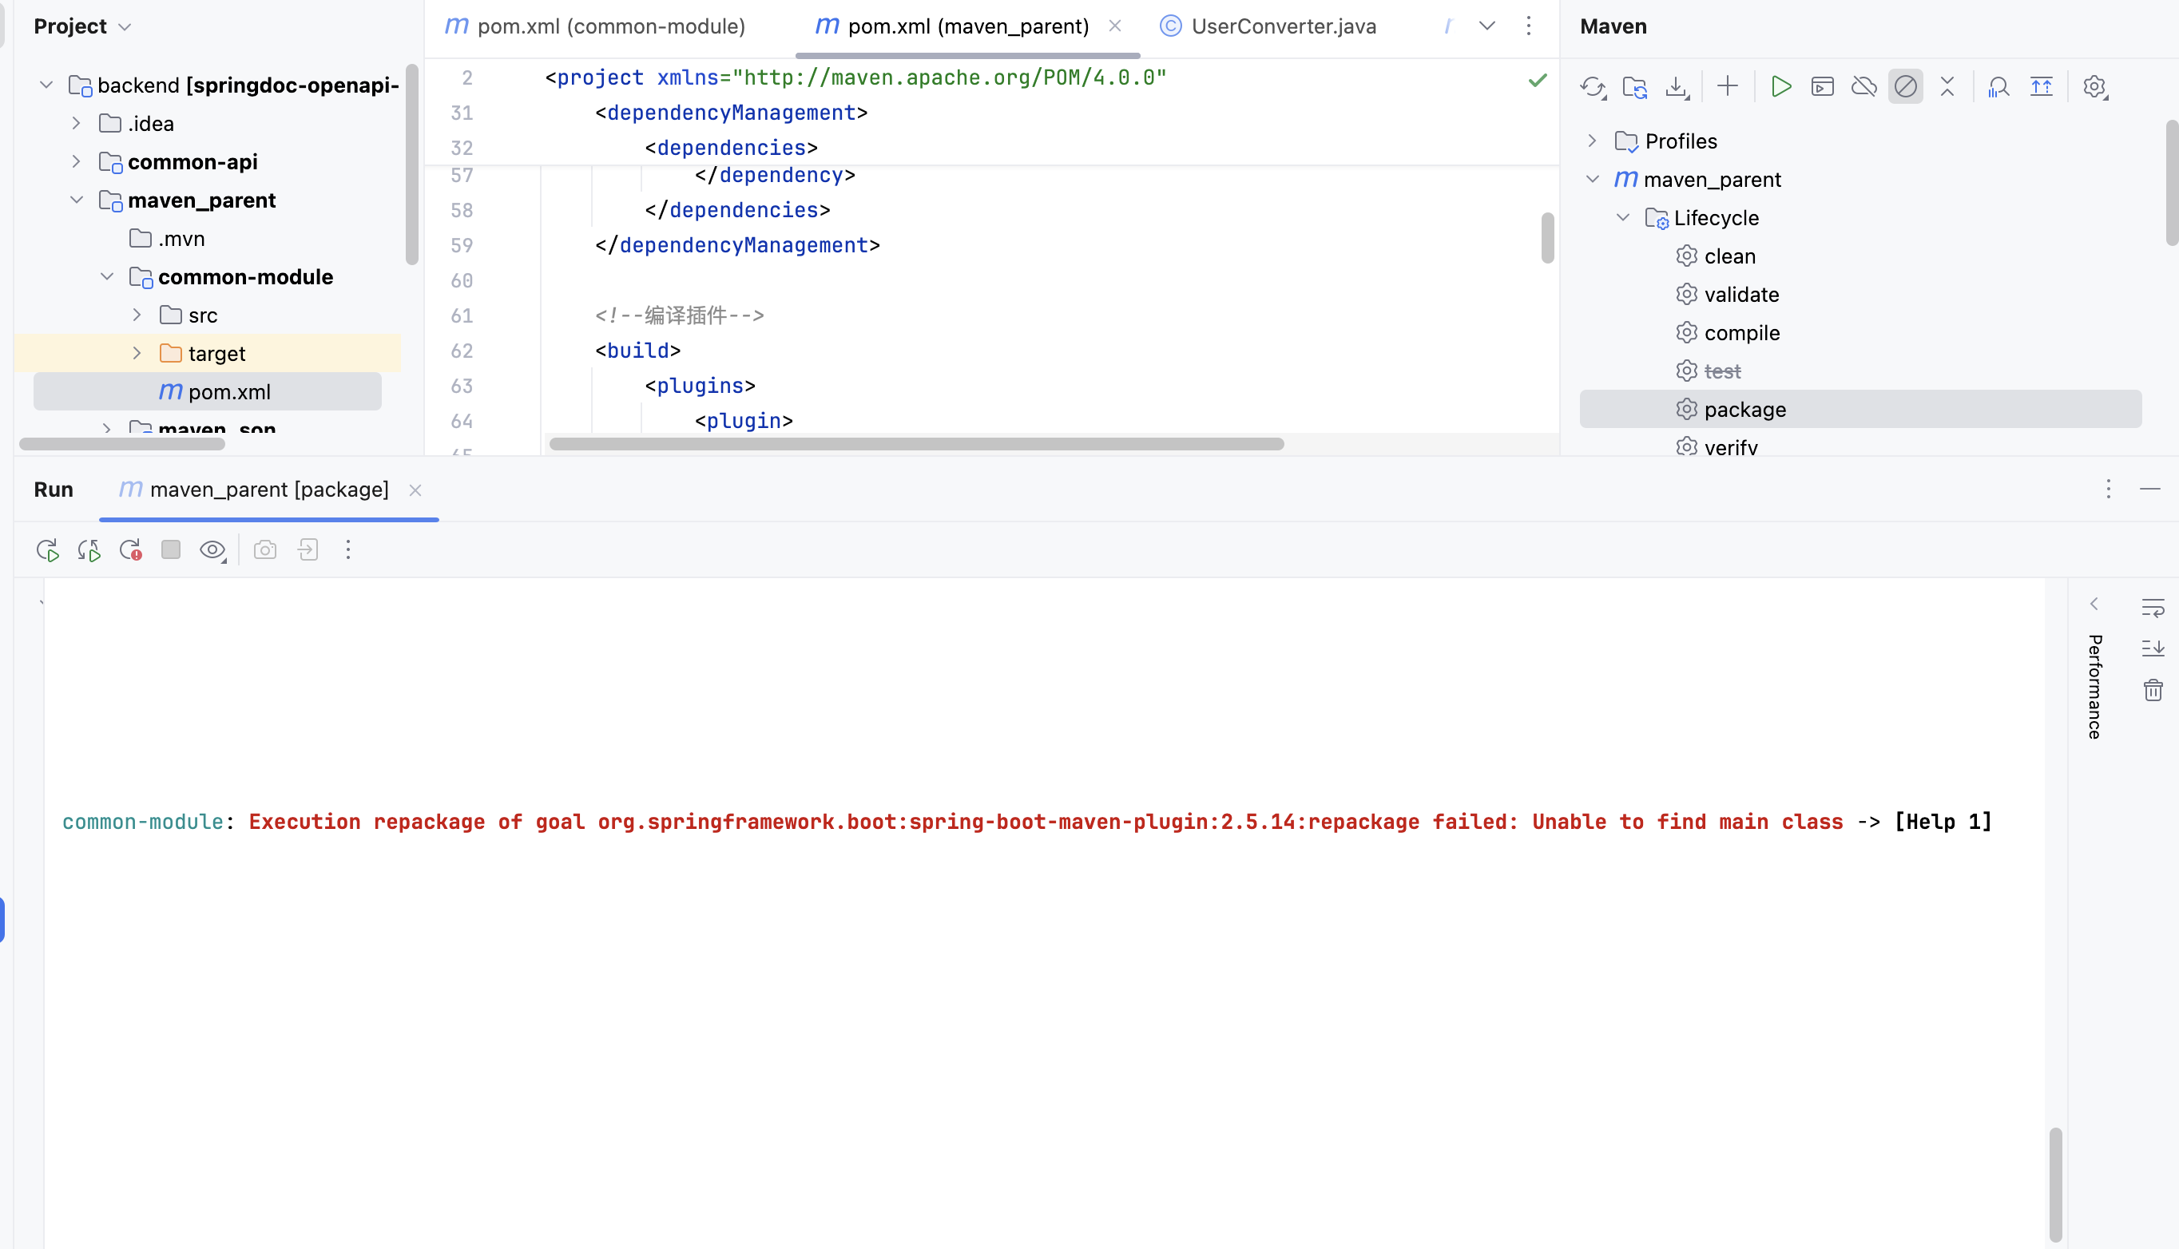Download sources and documentation in Maven
The height and width of the screenshot is (1249, 2179).
pyautogui.click(x=1676, y=86)
